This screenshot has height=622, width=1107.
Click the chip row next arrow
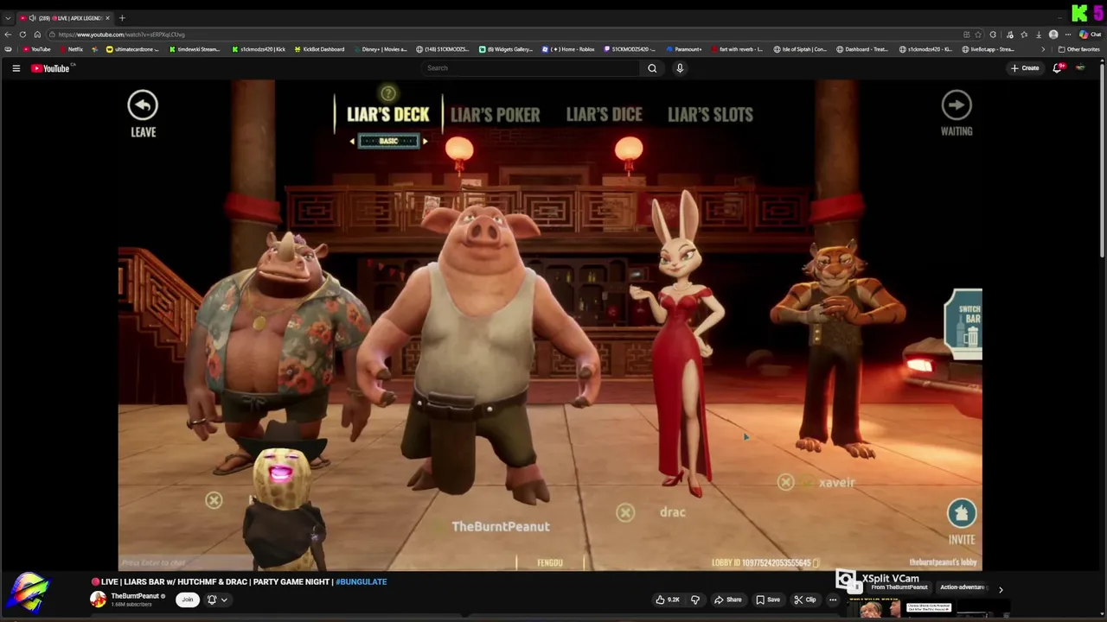coord(1001,589)
